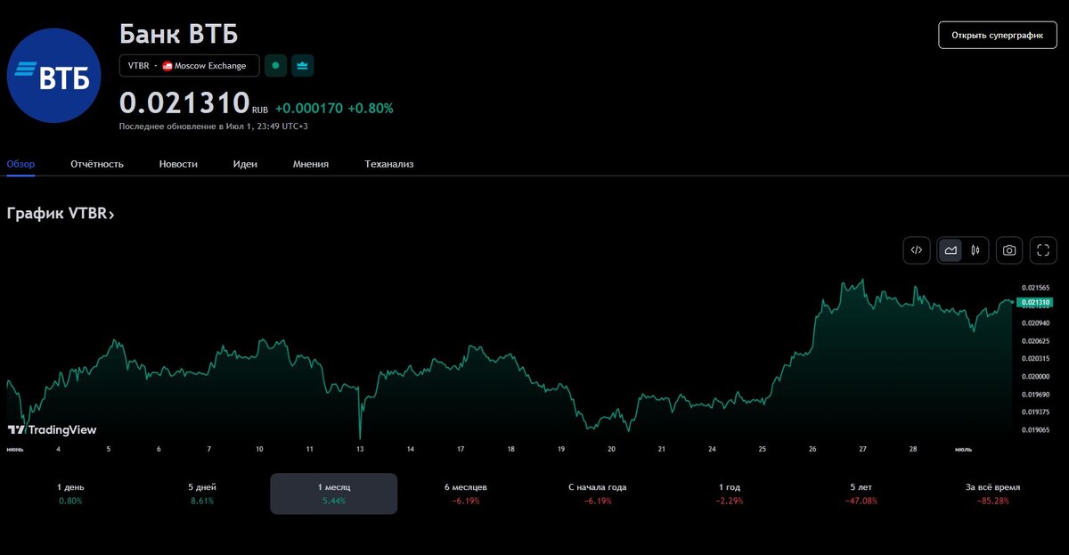The image size is (1069, 555).
Task: Open the График VTBR heading link
Action: pos(61,214)
